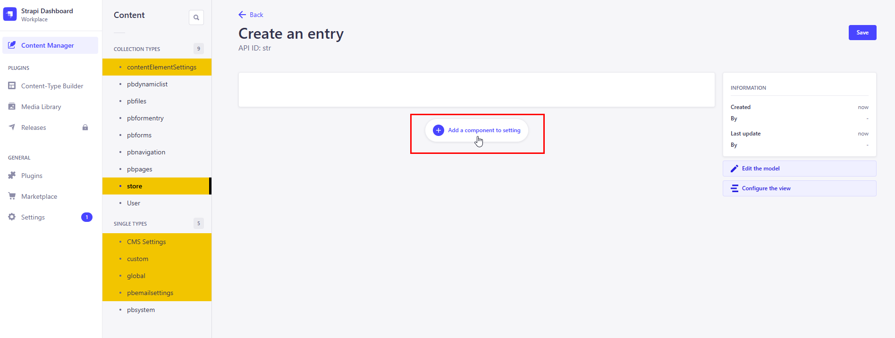
Task: Open the store collection type
Action: click(x=135, y=186)
